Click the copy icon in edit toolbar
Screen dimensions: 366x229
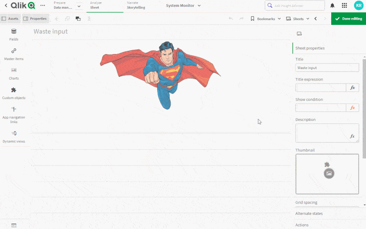coord(67,19)
